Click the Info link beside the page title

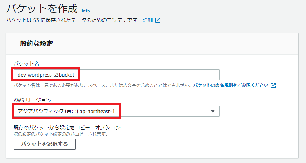coord(85,11)
